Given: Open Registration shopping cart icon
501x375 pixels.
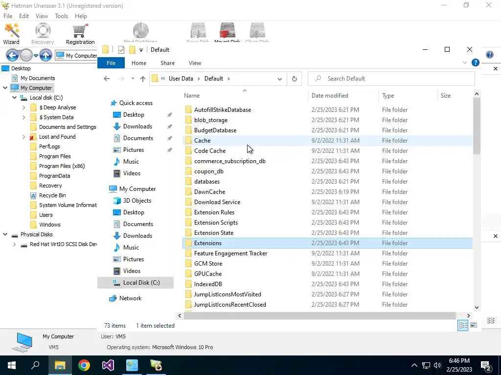Looking at the screenshot, I should pos(80,34).
